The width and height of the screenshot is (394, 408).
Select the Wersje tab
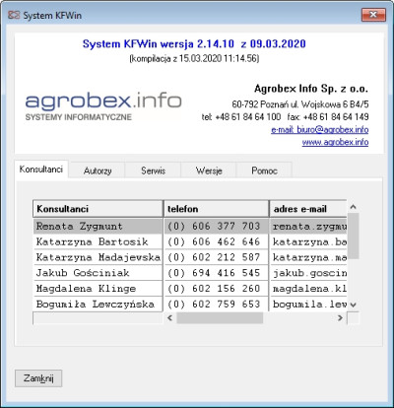209,170
